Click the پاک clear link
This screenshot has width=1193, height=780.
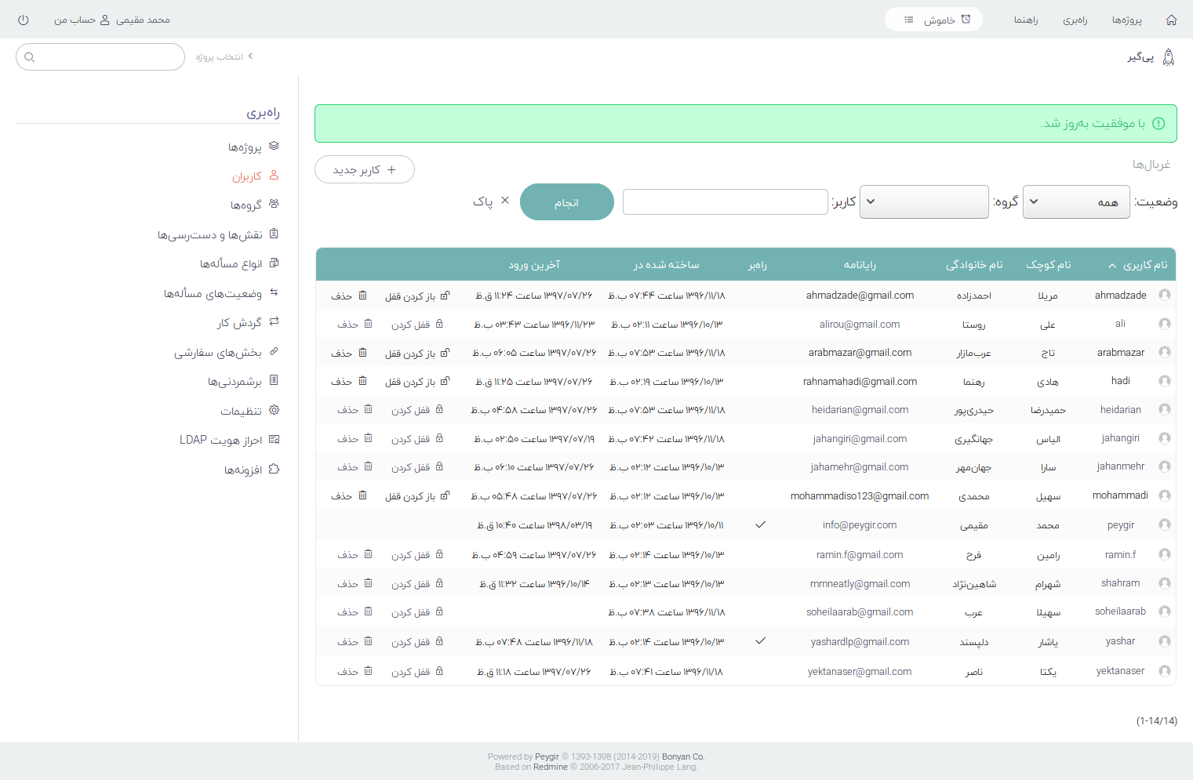click(483, 202)
